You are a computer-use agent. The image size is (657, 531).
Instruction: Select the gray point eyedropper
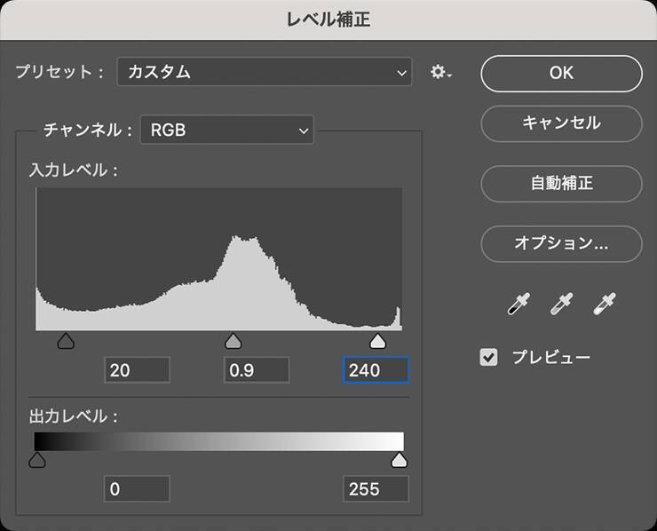tap(561, 305)
